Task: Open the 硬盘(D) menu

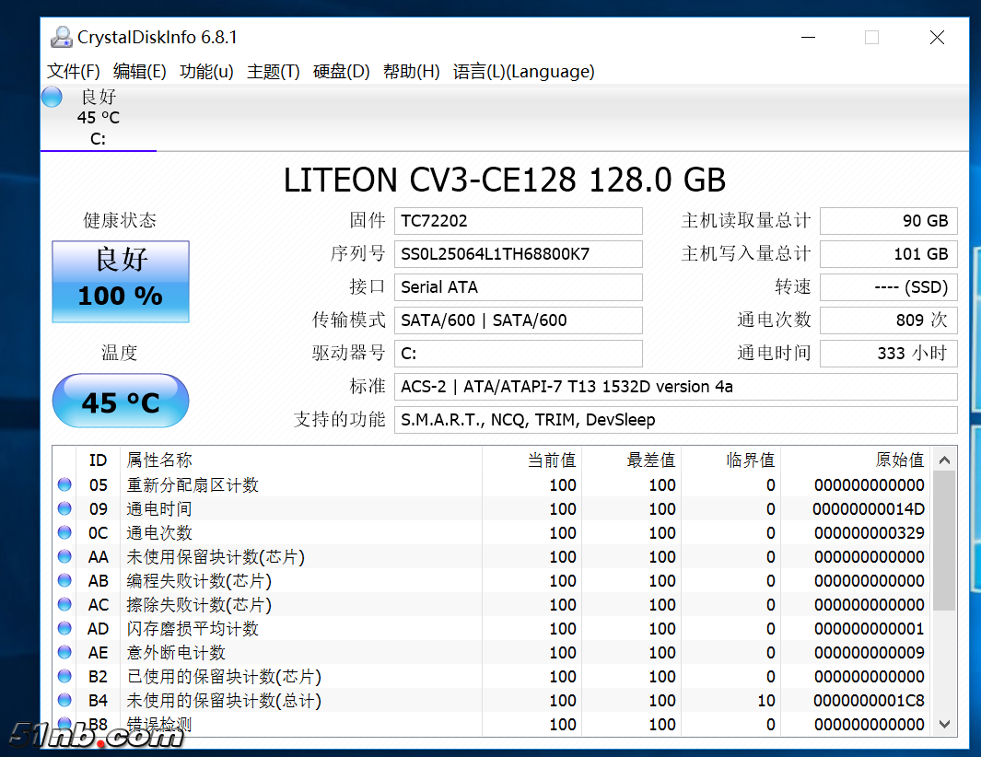Action: [341, 72]
